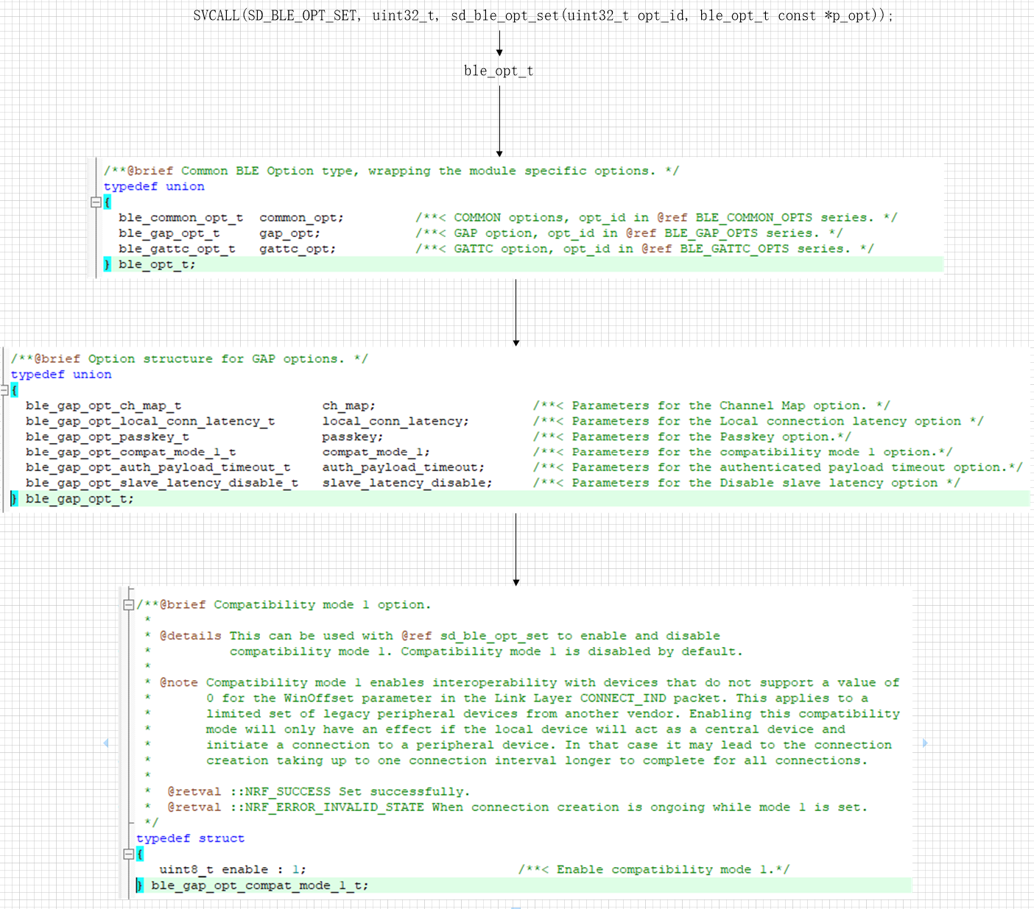1034x909 pixels.
Task: Click the left blue connector arrow beside the compat mode snippet
Action: click(105, 743)
